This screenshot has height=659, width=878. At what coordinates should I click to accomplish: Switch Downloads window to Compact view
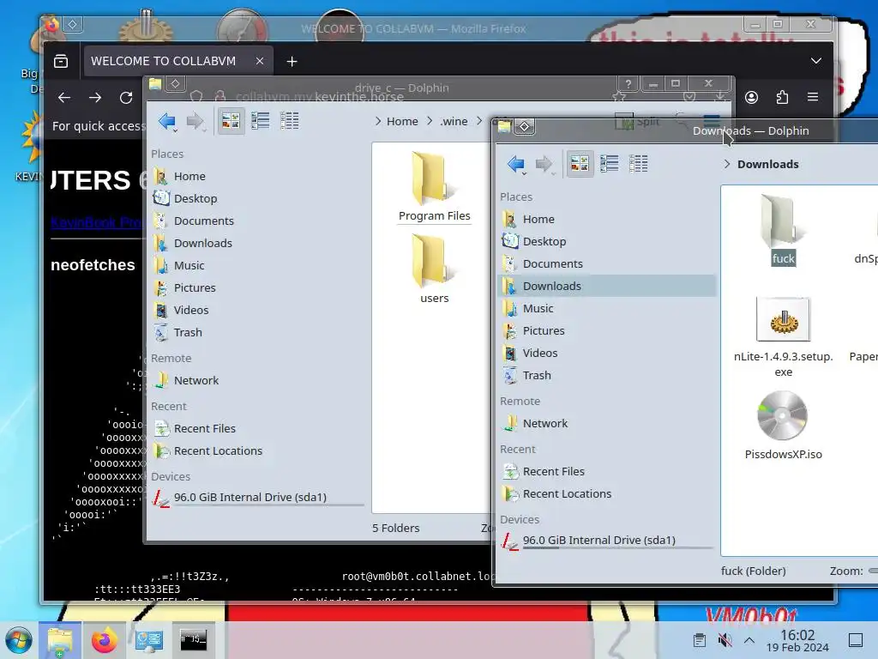(x=610, y=164)
